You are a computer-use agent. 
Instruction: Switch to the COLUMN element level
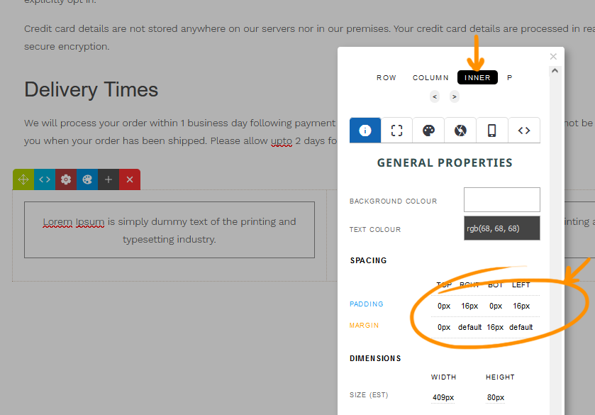coord(430,78)
